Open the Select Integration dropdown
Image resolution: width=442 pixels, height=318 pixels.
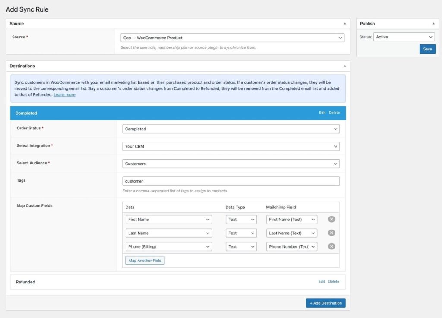tap(231, 146)
